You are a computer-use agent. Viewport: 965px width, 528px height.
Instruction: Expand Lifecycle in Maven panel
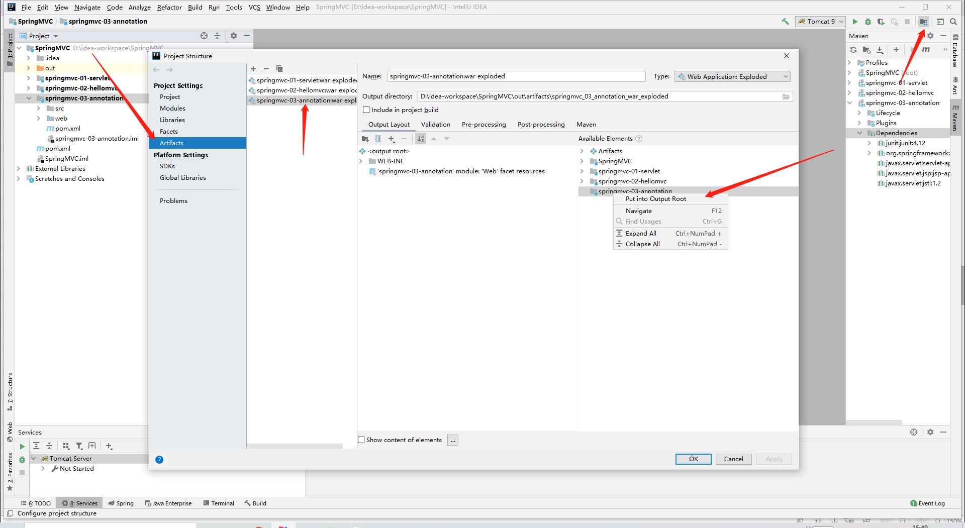pos(859,113)
